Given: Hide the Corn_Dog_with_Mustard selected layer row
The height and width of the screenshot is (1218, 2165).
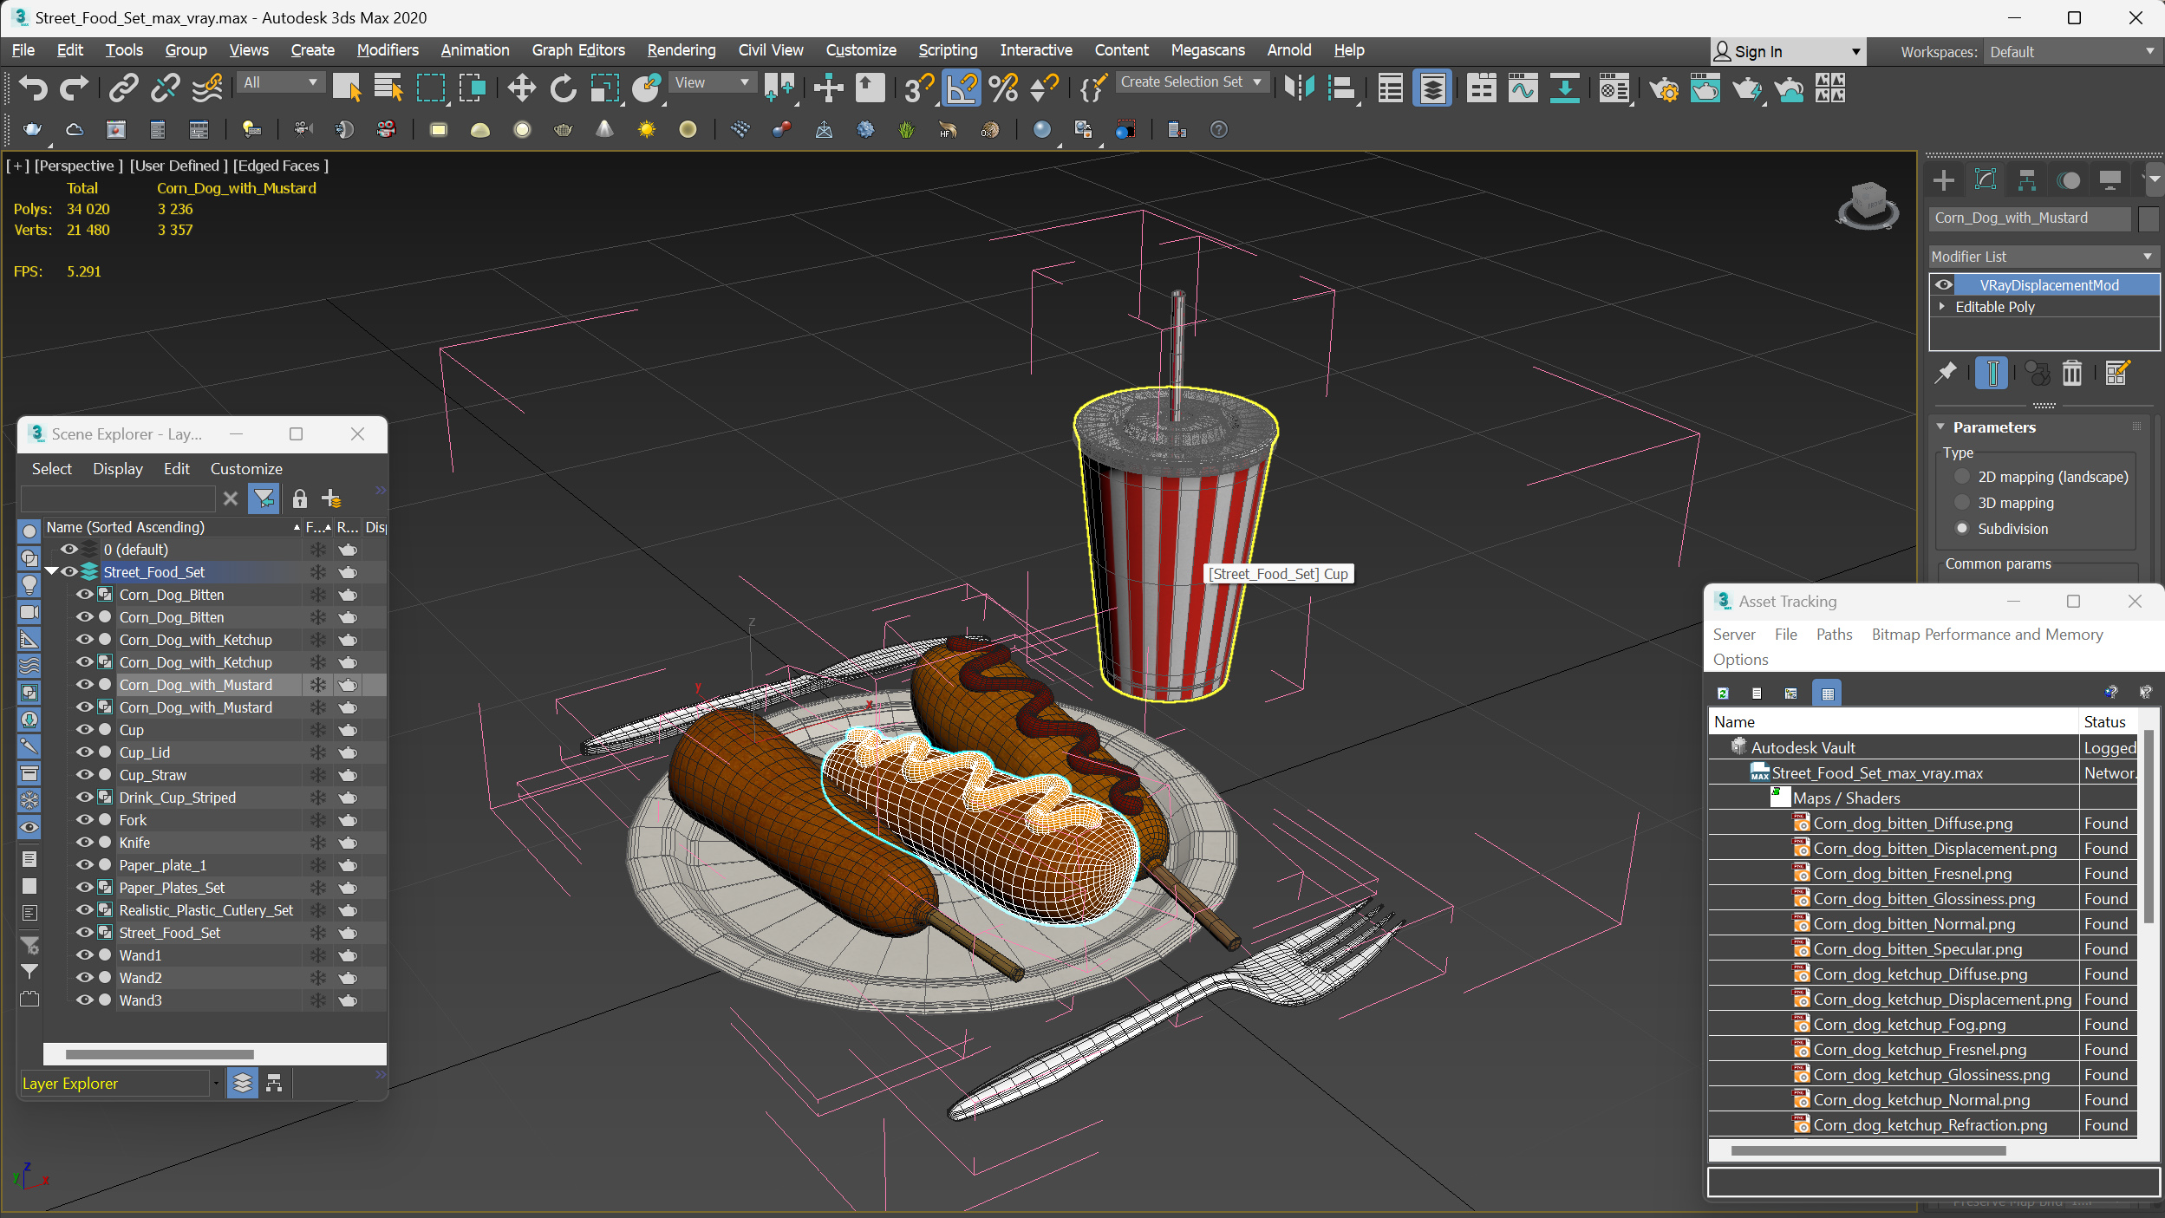Looking at the screenshot, I should 84,684.
